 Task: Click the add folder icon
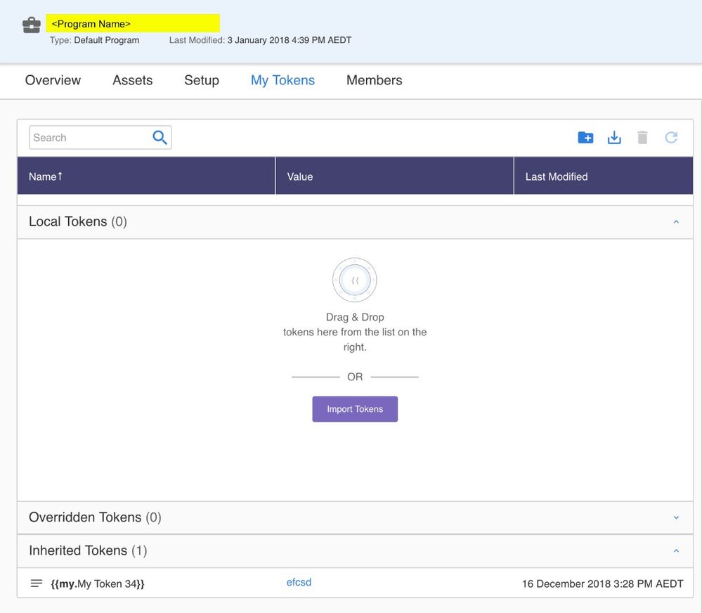(x=585, y=138)
